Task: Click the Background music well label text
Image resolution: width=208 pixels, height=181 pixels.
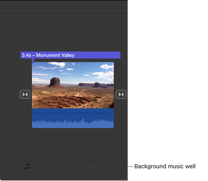Action: pyautogui.click(x=165, y=166)
